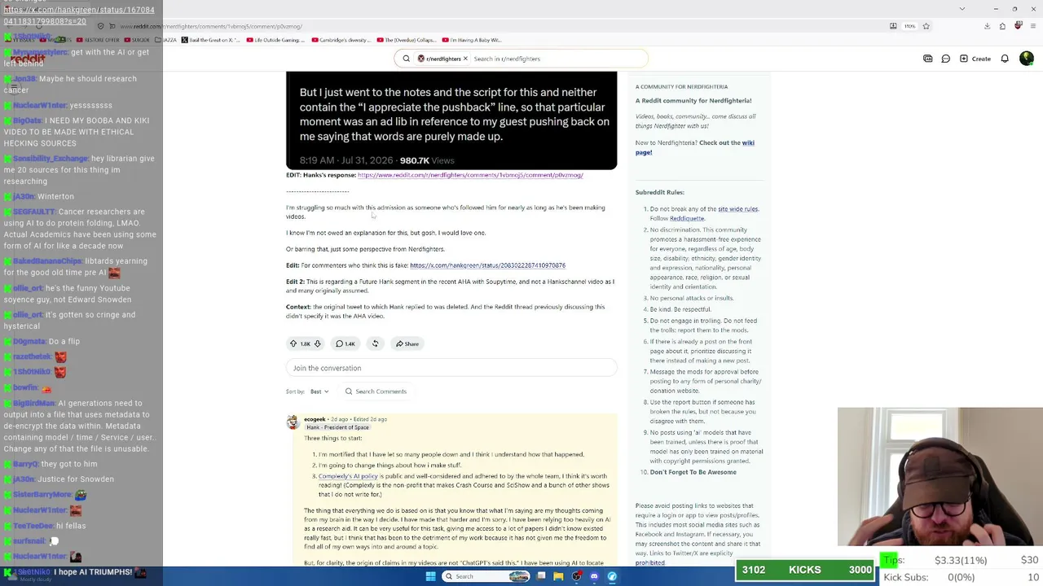Click the Windows taskbar Search box
The image size is (1043, 586).
(486, 576)
